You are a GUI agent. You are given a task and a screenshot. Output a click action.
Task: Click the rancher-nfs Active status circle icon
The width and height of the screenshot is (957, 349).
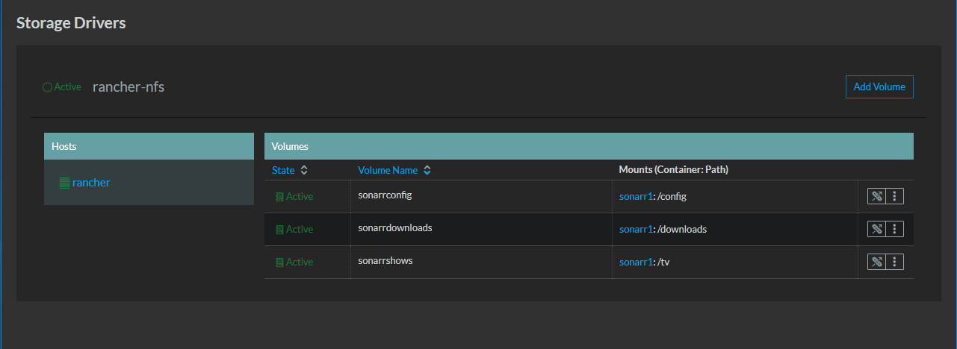[47, 87]
